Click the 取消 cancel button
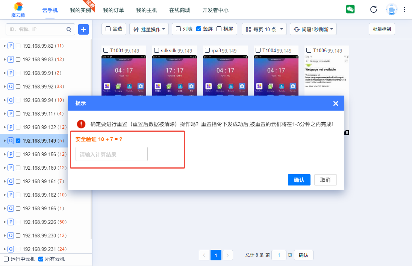The height and width of the screenshot is (266, 412). pyautogui.click(x=325, y=180)
